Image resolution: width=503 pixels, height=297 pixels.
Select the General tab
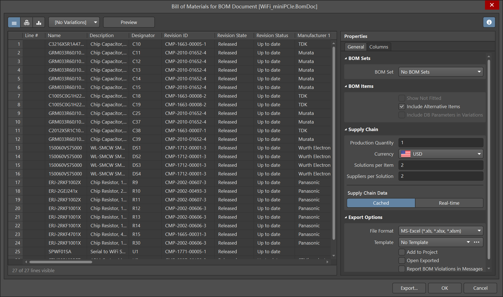(355, 47)
